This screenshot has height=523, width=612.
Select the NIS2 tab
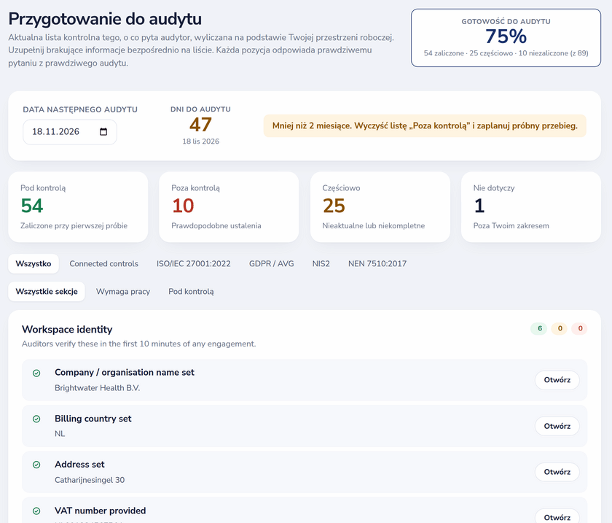pyautogui.click(x=321, y=264)
